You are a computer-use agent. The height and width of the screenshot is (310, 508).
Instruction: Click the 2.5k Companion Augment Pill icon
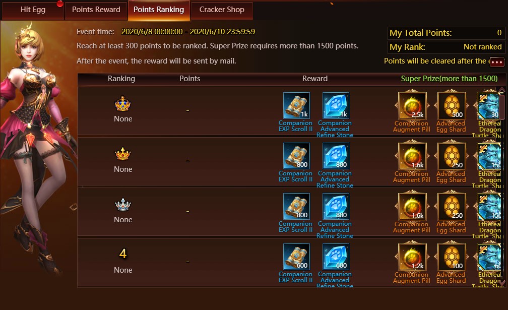coord(412,105)
